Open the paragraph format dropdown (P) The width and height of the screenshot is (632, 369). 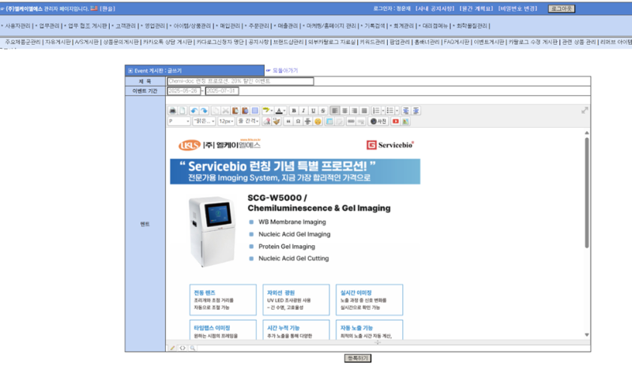(179, 121)
